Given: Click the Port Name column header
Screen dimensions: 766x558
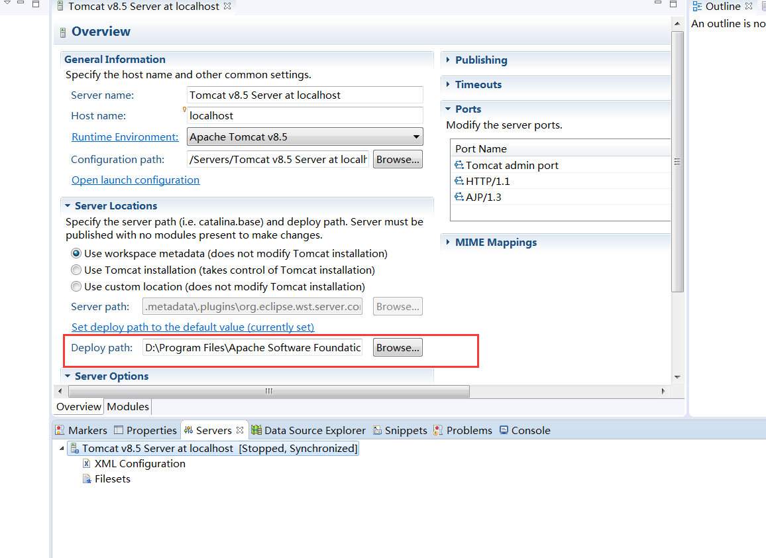Looking at the screenshot, I should tap(561, 148).
